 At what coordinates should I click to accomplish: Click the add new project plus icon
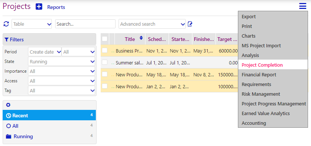39,7
